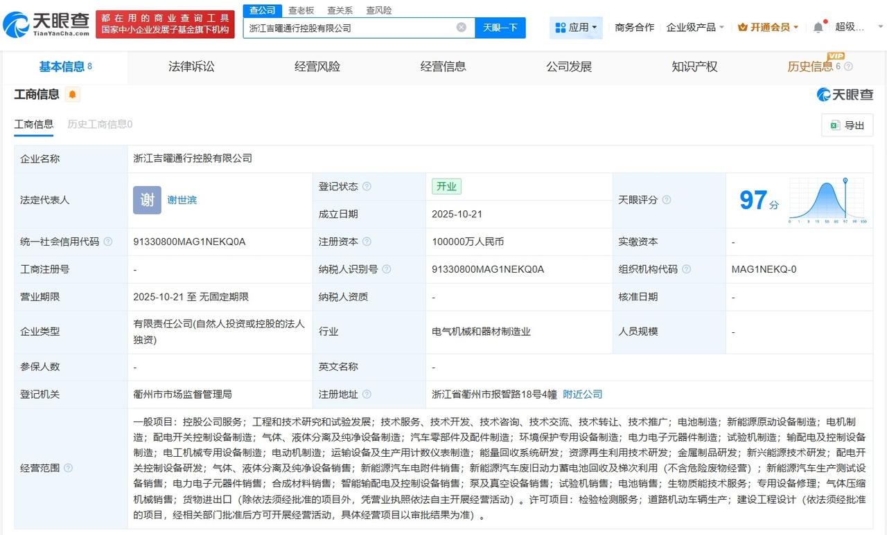Click the notification bell icon in header
The height and width of the screenshot is (535, 887).
coord(818,27)
